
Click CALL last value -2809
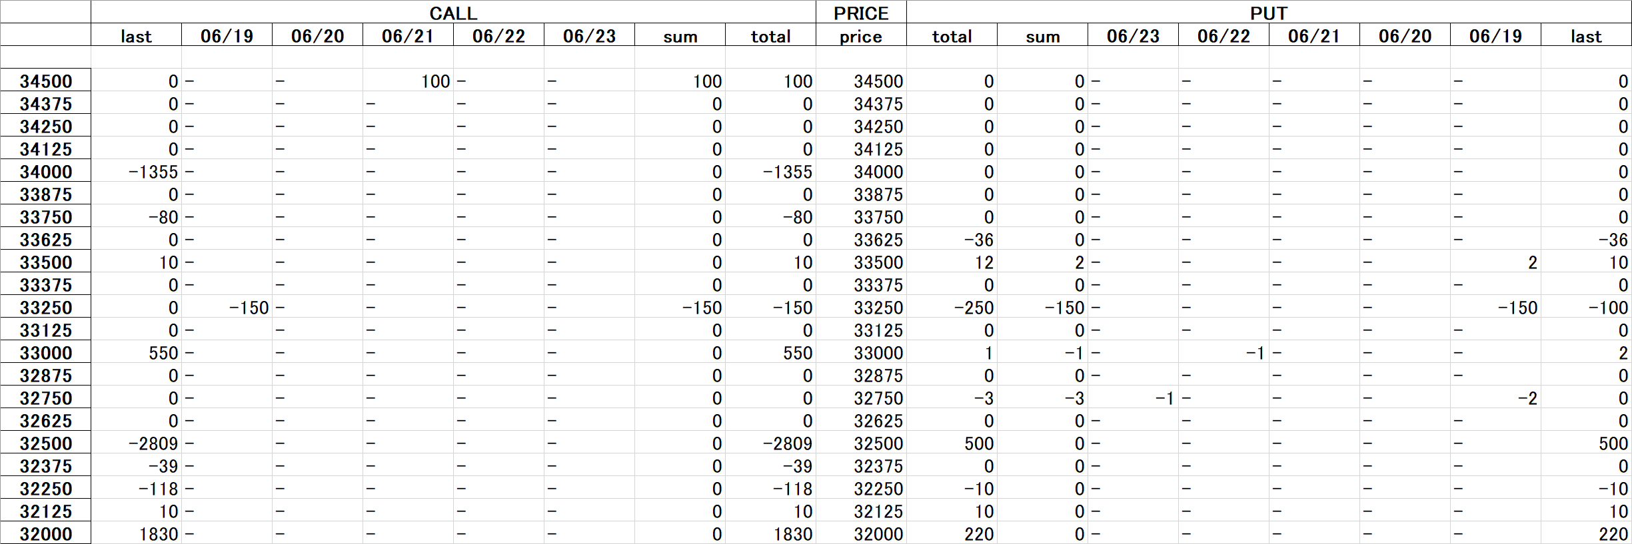[136, 443]
